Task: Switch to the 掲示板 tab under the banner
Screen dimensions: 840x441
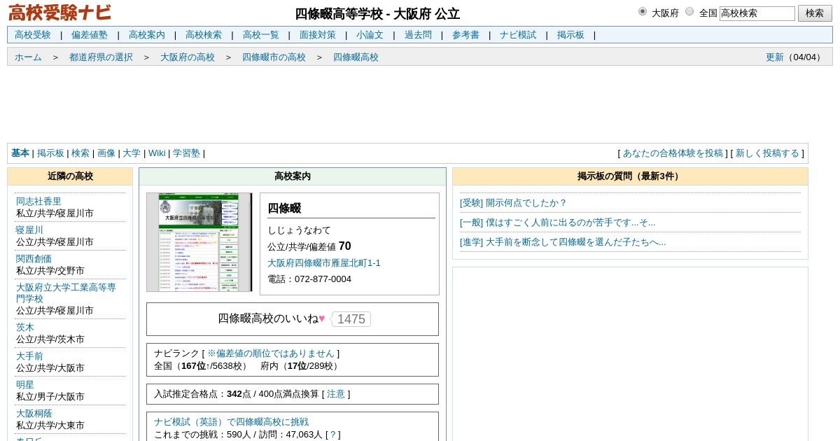Action: point(50,153)
